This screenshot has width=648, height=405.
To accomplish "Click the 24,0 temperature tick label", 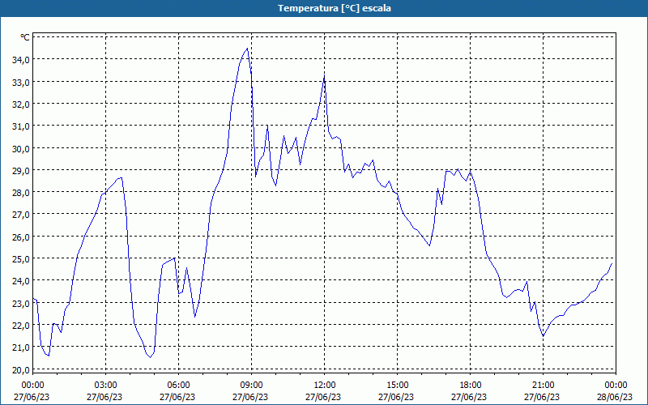I will coord(21,281).
